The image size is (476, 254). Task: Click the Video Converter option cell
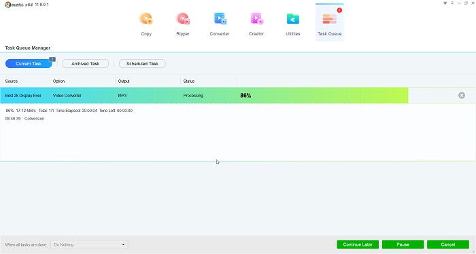[x=67, y=96]
